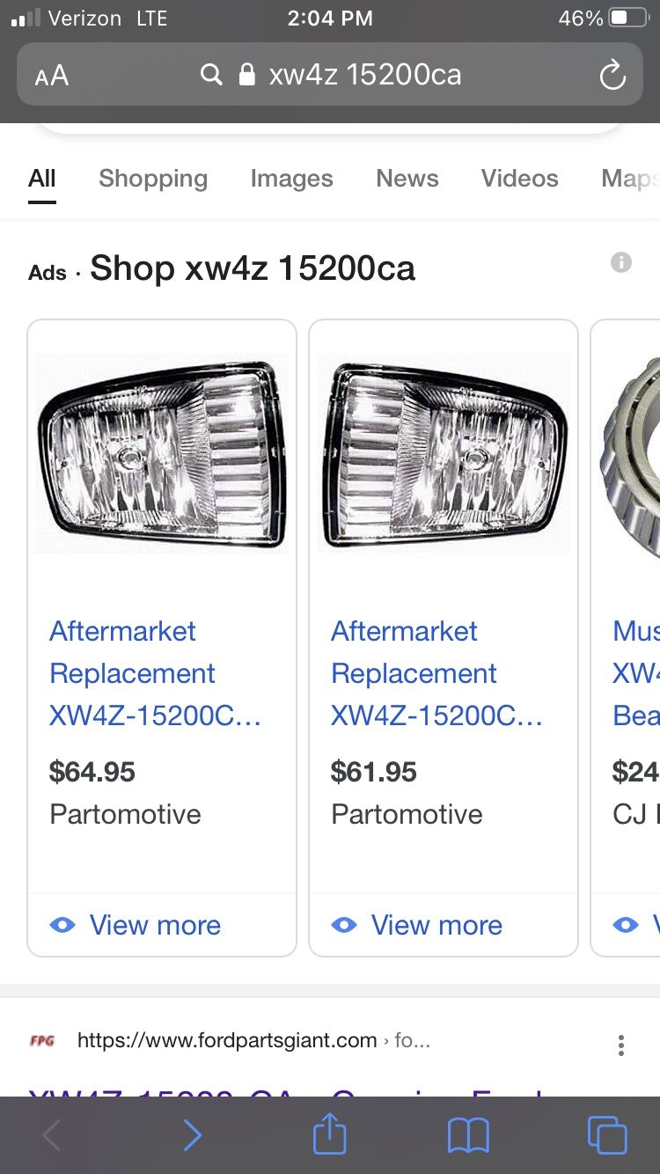Switch to the Images tab
The image size is (660, 1174).
(291, 179)
